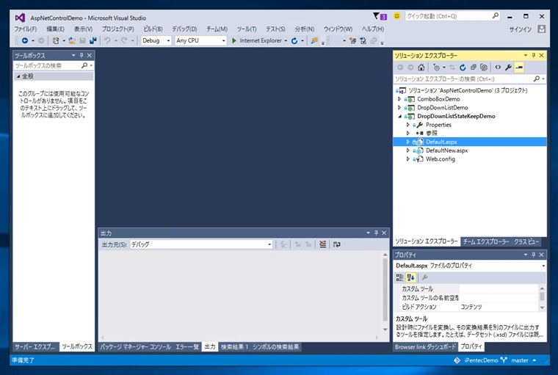This screenshot has width=558, height=375.
Task: Select the 参照 node in Solution Explorer
Action: (x=432, y=134)
